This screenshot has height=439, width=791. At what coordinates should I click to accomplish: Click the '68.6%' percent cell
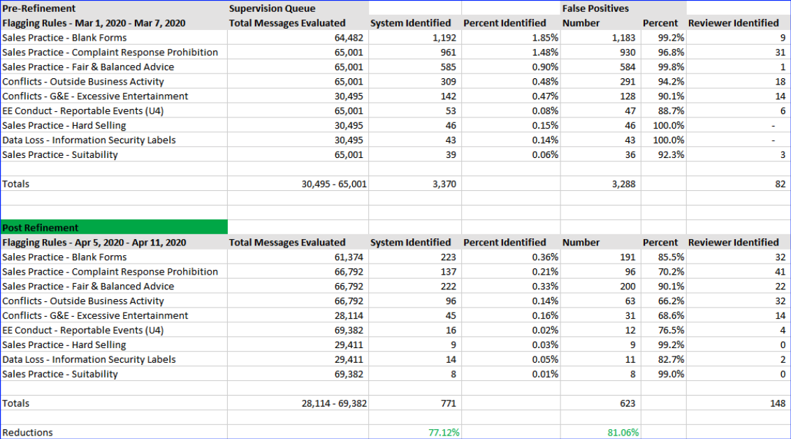click(x=663, y=316)
